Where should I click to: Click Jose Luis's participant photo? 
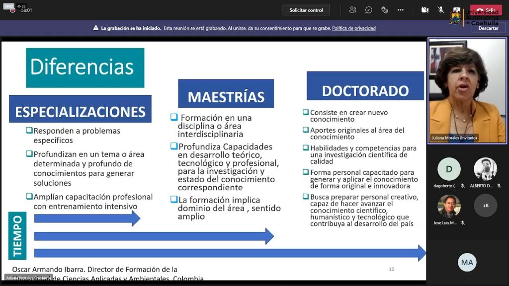[449, 206]
